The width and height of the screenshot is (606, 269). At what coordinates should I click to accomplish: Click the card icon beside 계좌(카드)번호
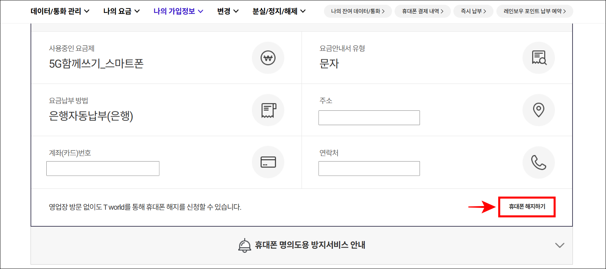(x=268, y=162)
